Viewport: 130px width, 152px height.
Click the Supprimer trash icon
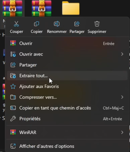(x=97, y=24)
